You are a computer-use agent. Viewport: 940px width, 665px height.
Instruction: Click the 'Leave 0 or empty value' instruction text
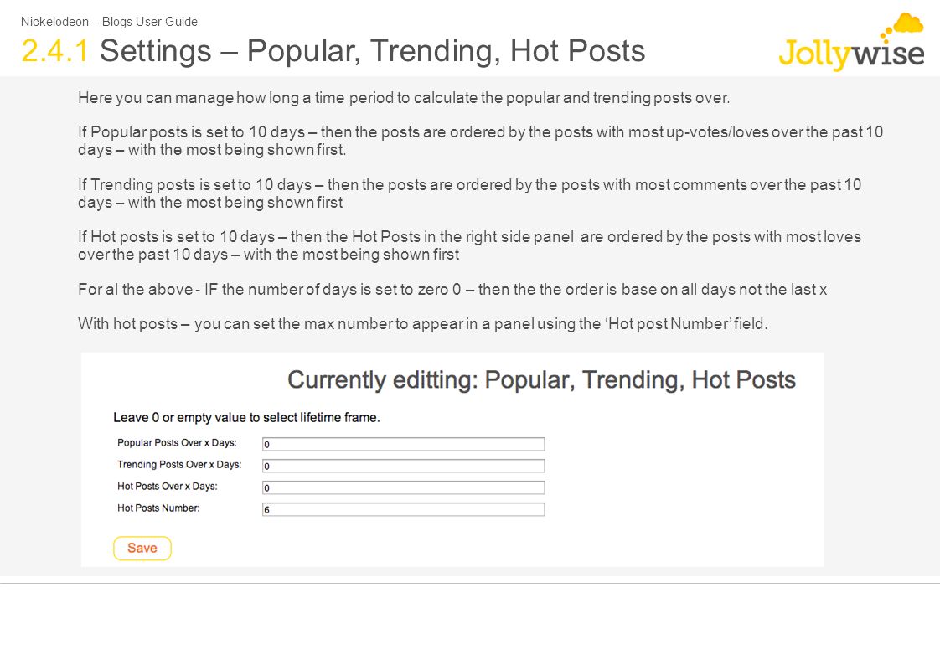click(246, 418)
